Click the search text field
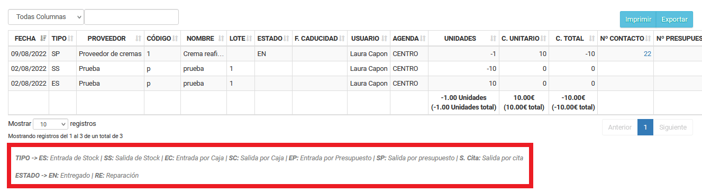Image resolution: width=702 pixels, height=192 pixels. [131, 17]
